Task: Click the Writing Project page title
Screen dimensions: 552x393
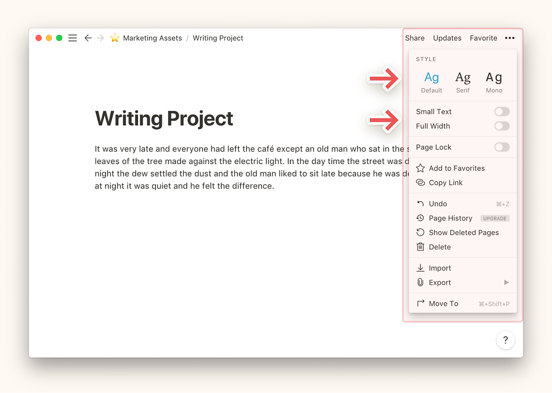Action: click(x=164, y=119)
